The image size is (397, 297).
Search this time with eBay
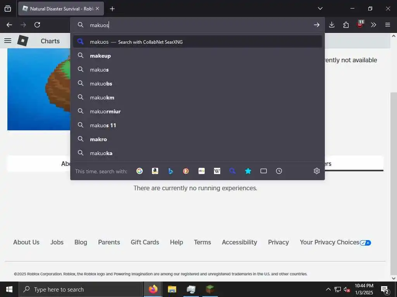pos(202,171)
